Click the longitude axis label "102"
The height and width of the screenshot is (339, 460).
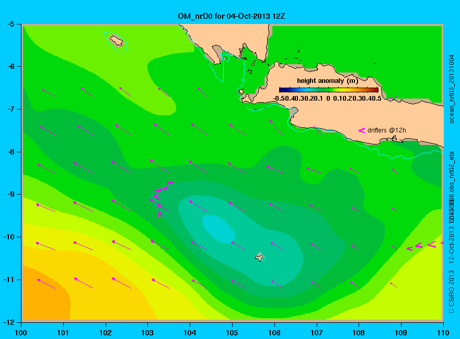[105, 333]
